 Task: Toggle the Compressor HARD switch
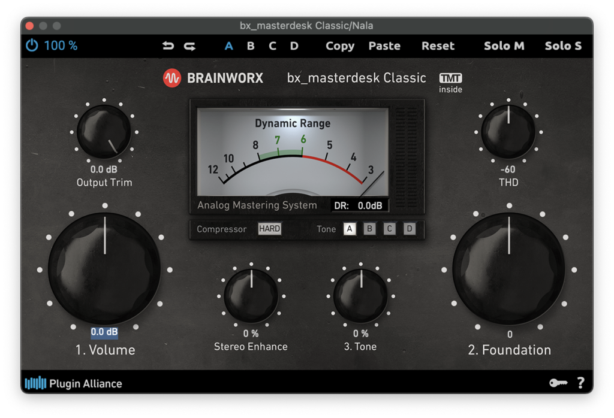[x=269, y=229]
